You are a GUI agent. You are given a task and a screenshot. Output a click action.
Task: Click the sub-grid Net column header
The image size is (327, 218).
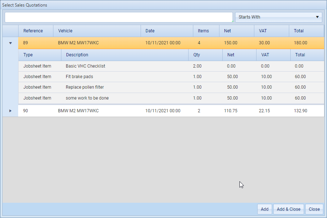pyautogui.click(x=239, y=55)
